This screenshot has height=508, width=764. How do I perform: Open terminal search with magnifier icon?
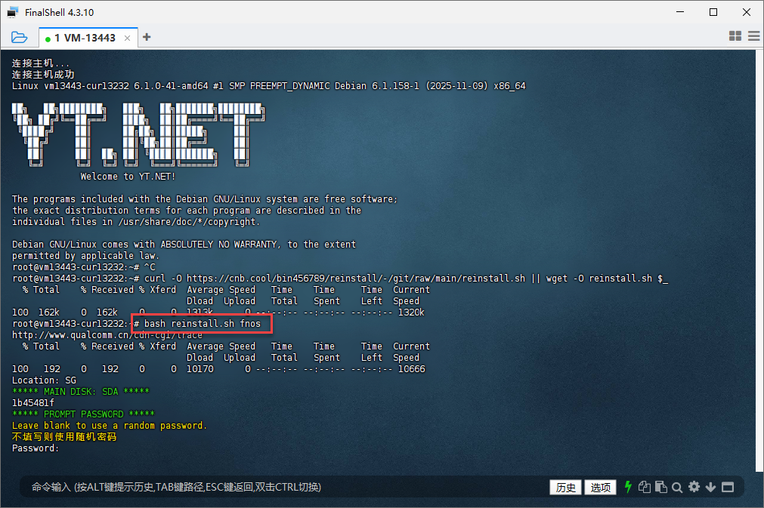click(677, 487)
